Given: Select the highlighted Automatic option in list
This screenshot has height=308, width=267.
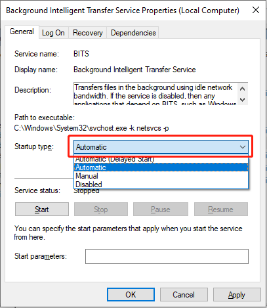Looking at the screenshot, I should pyautogui.click(x=161, y=167).
